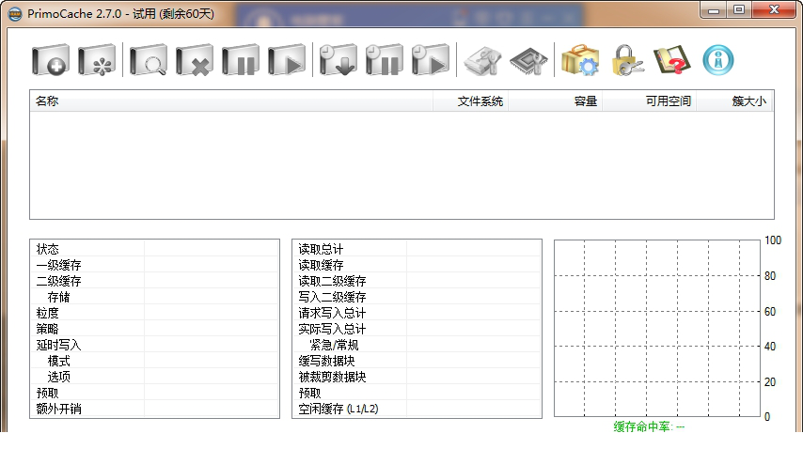803x449 pixels.
Task: Pause the cache task via toolbar icon
Action: 240,60
